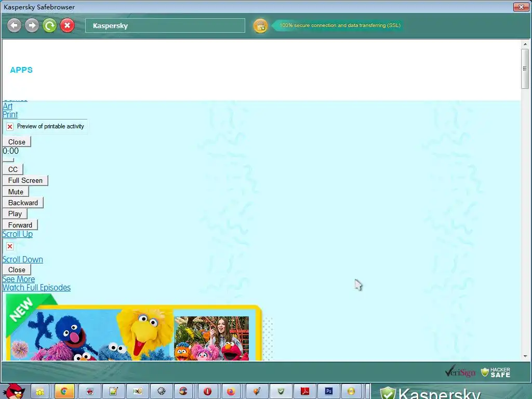Mute the video player
Viewport: 532px width, 399px height.
point(16,192)
